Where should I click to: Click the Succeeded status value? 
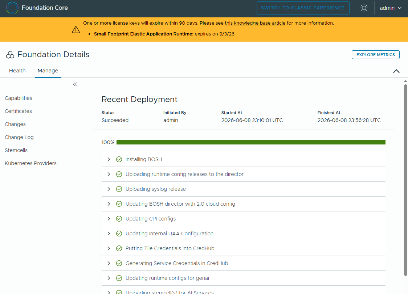pyautogui.click(x=115, y=120)
